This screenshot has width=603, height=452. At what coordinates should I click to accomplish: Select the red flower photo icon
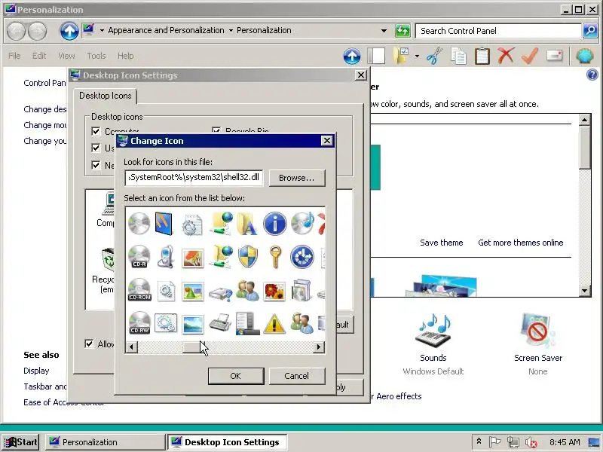(x=274, y=291)
